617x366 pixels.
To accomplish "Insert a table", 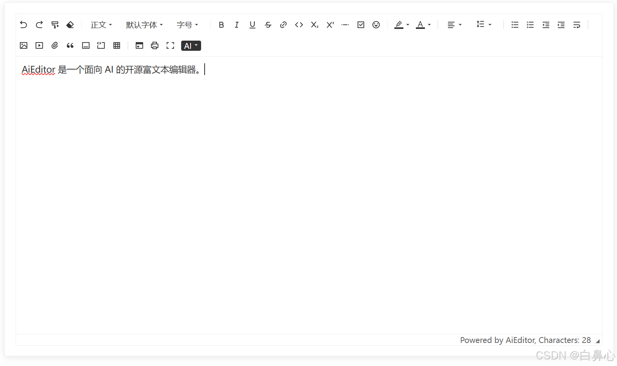I will point(117,45).
